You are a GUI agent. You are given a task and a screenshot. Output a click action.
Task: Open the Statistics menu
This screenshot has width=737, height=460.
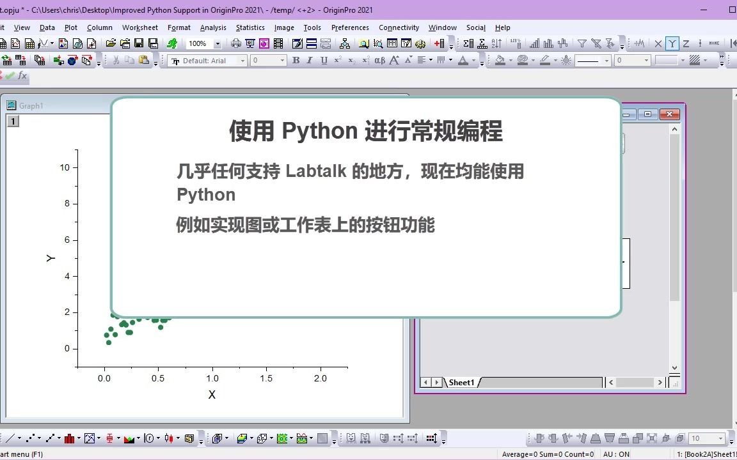pyautogui.click(x=250, y=27)
